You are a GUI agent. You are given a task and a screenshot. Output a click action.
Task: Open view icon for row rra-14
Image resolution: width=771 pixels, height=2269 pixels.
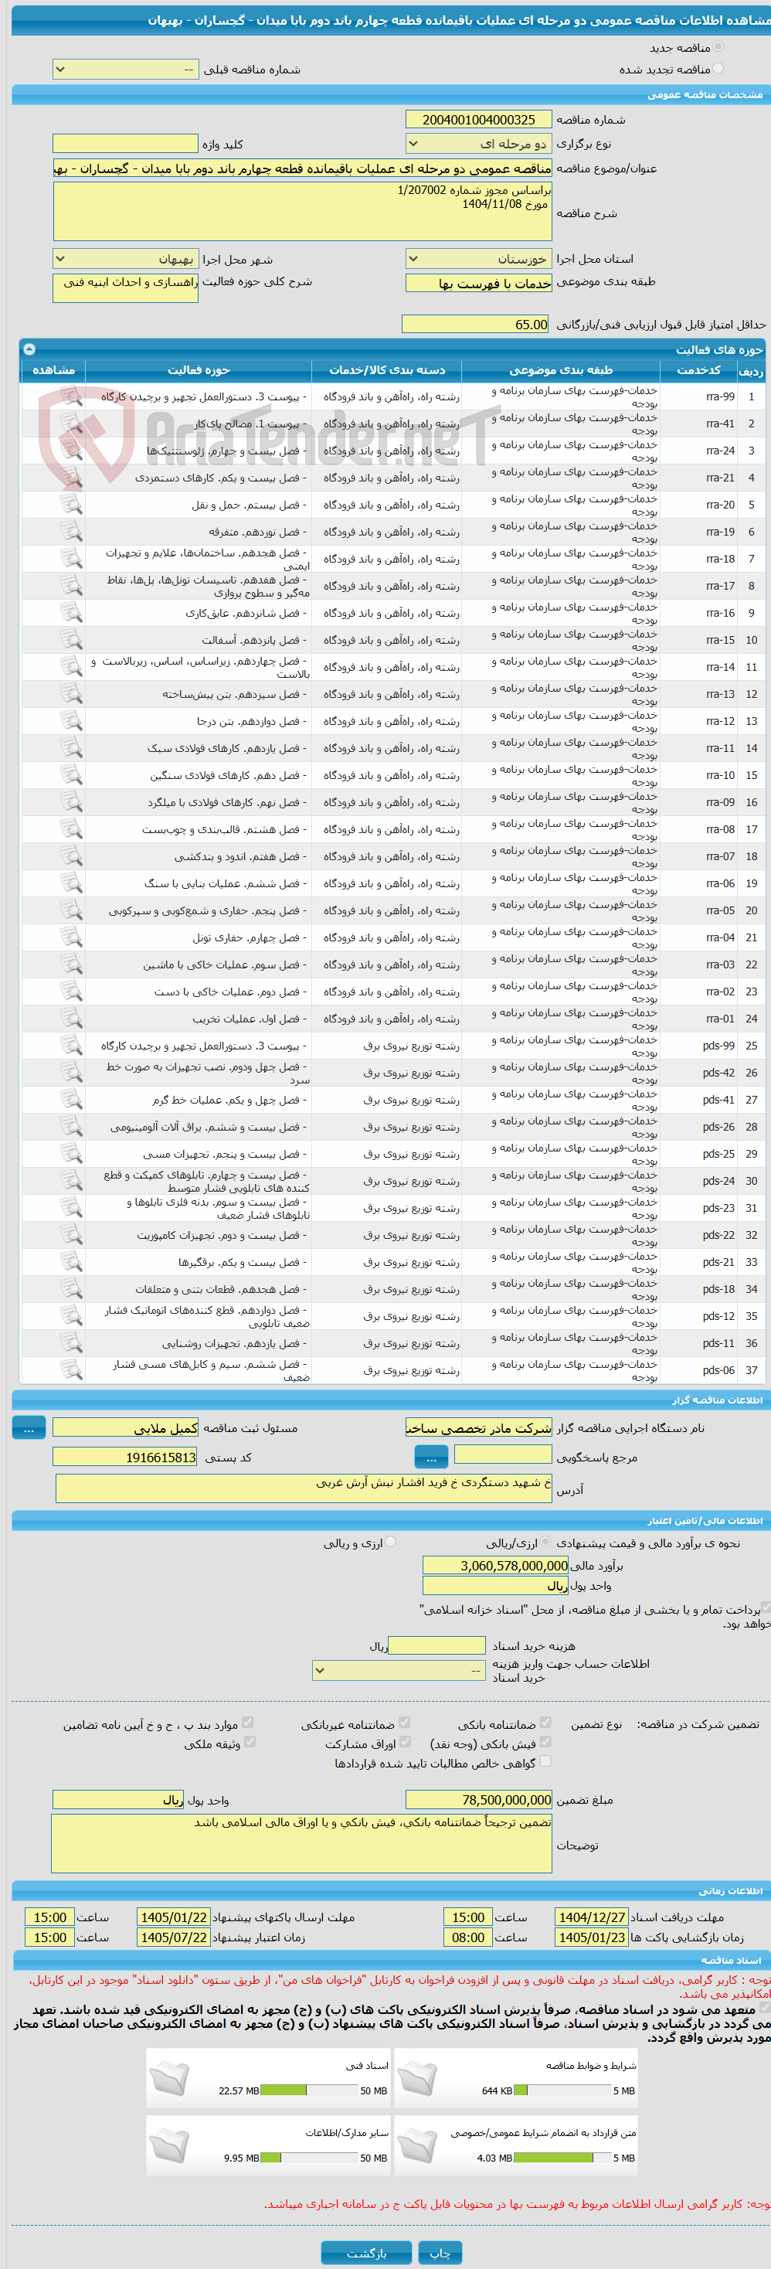(70, 667)
